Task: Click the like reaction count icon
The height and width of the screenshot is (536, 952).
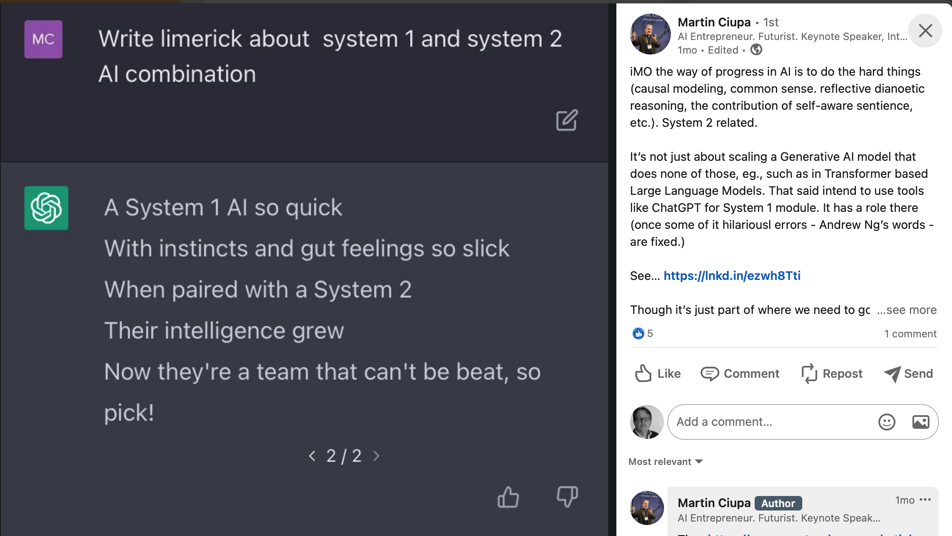Action: [x=638, y=334]
